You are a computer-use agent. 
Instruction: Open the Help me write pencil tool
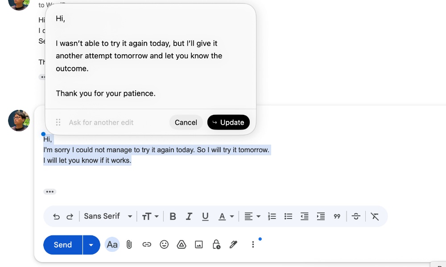tap(233, 244)
